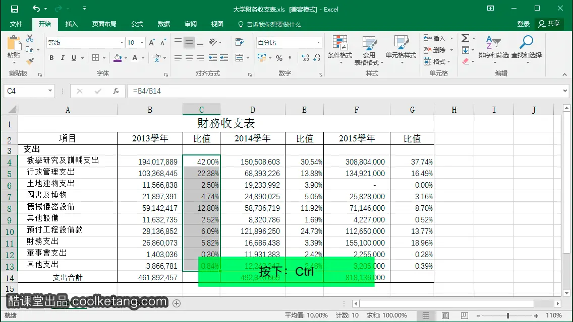Open Conditional Formatting menu
Screen dimensions: 573x322
(x=340, y=50)
